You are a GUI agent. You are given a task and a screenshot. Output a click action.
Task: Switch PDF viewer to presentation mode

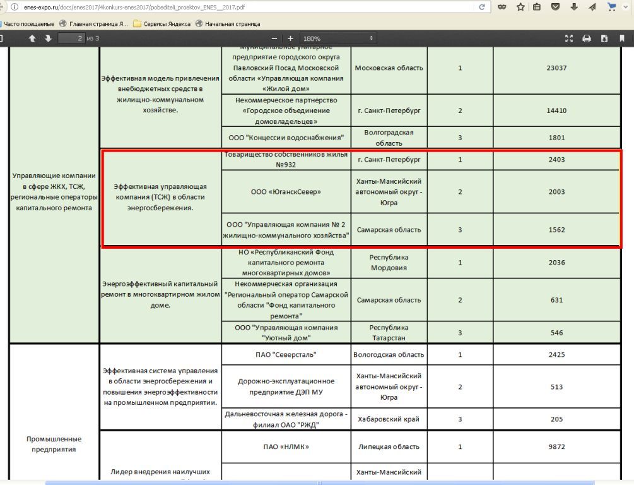click(569, 39)
